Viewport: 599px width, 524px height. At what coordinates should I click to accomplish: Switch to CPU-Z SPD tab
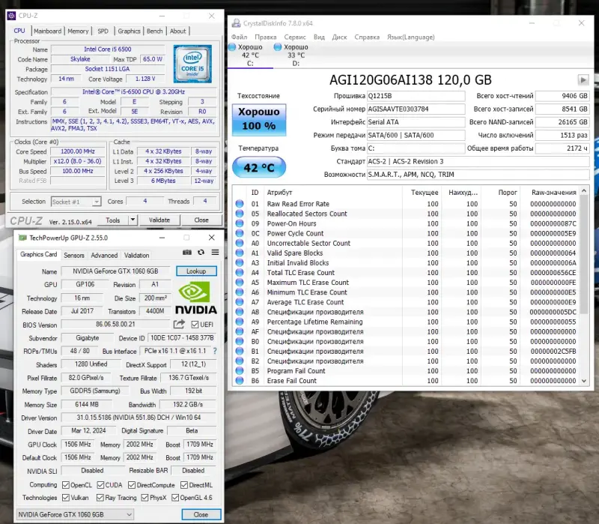[103, 31]
